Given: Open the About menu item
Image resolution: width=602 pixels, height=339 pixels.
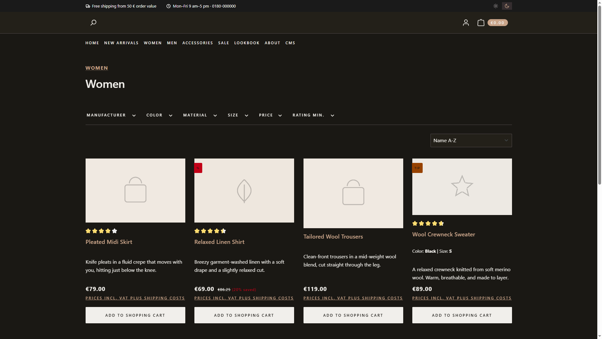Looking at the screenshot, I should click(x=272, y=43).
